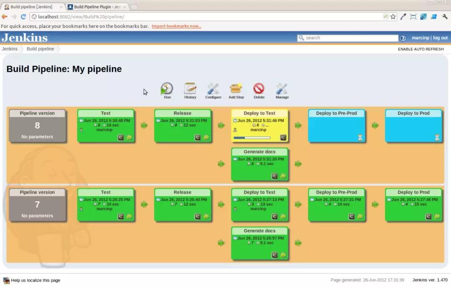The height and width of the screenshot is (289, 451).
Task: Click version 8 Deploy to Pre-Prod title
Action: (x=337, y=113)
